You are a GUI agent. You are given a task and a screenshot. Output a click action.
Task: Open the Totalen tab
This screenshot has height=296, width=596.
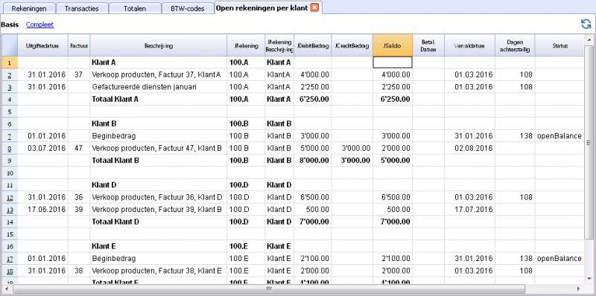[135, 8]
